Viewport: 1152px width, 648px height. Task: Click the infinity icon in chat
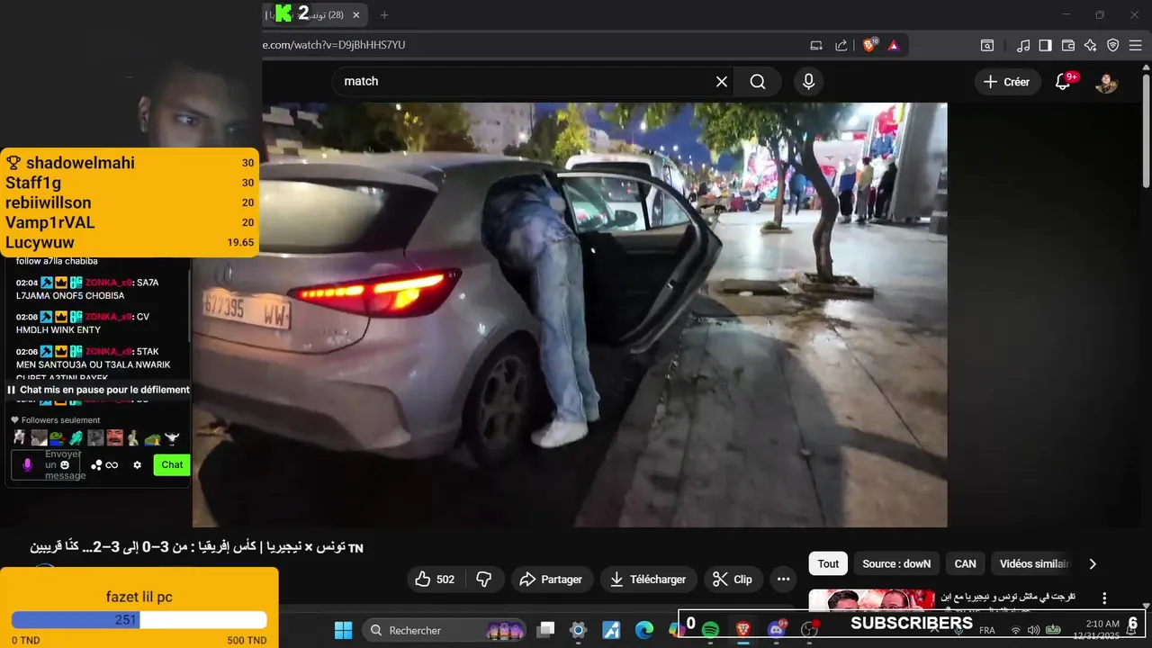[x=112, y=465]
